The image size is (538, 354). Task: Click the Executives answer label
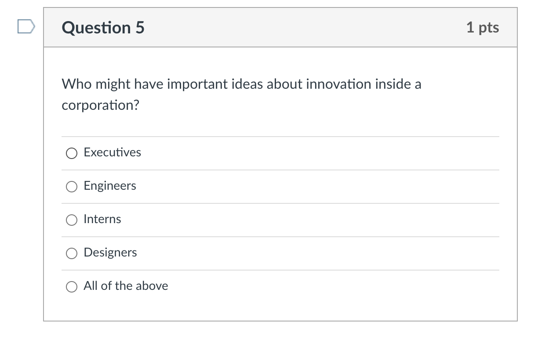(112, 152)
